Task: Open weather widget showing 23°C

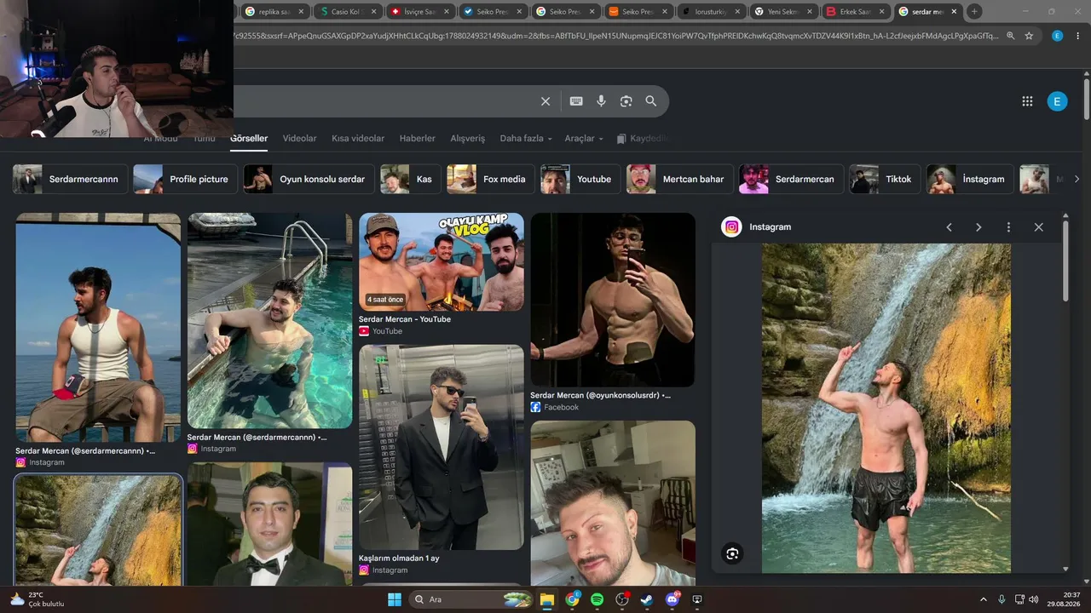Action: coord(37,599)
